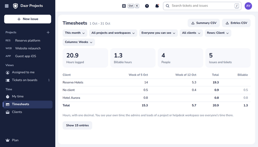Click the 1 Oct - 31 Oct date range
The height and width of the screenshot is (147, 258).
(100, 24)
